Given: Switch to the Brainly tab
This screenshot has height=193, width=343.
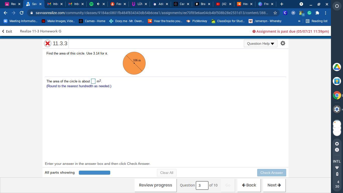Looking at the screenshot, I should click(x=202, y=4).
